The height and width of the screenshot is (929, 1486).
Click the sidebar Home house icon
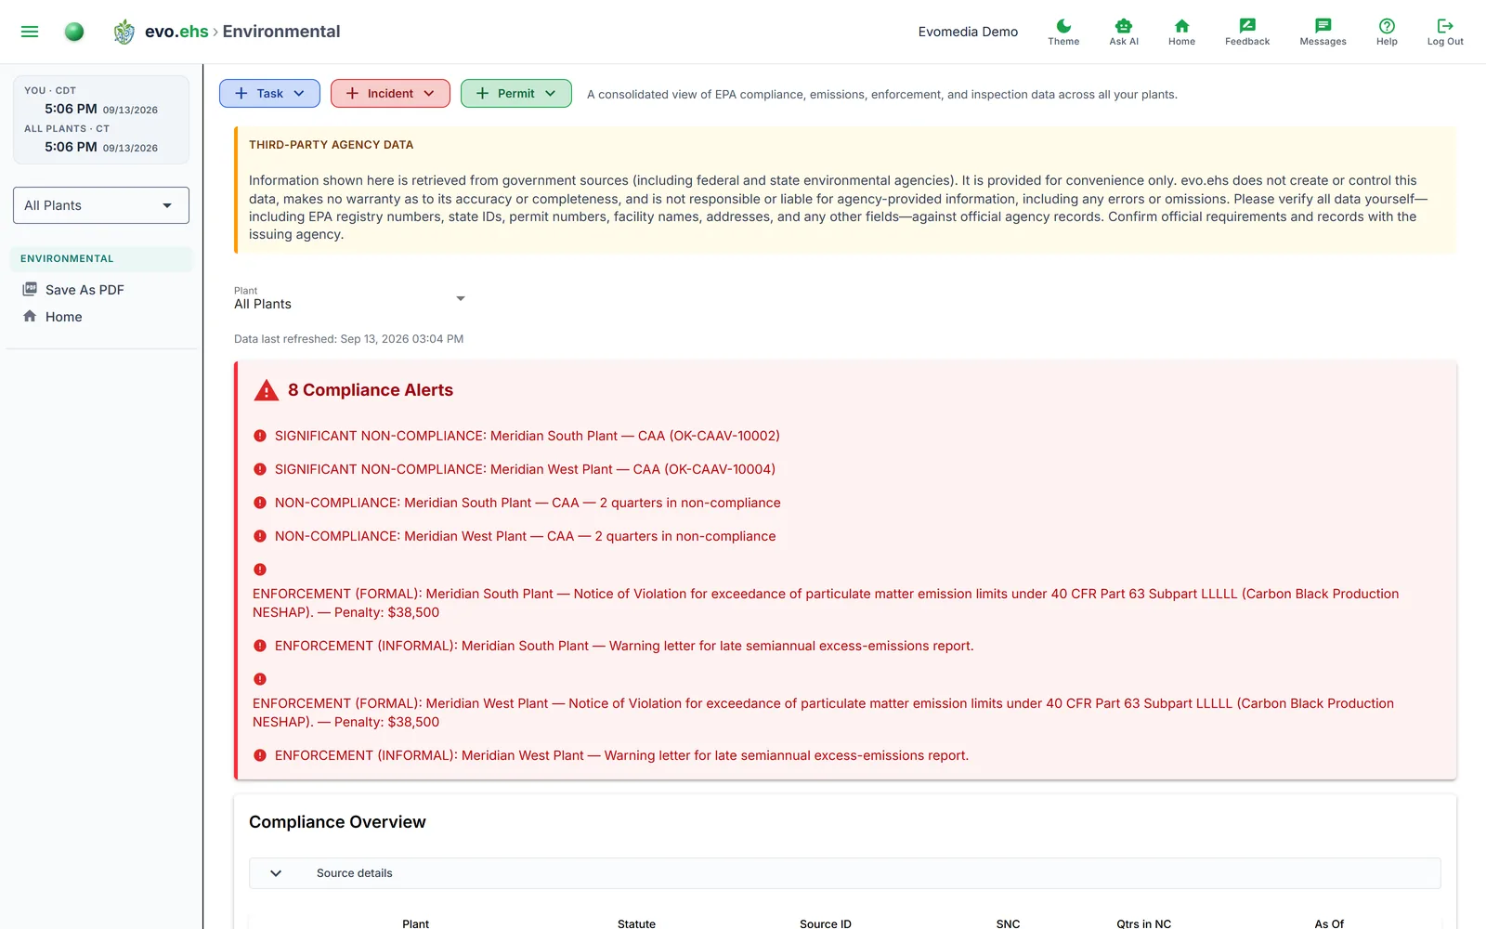point(30,316)
